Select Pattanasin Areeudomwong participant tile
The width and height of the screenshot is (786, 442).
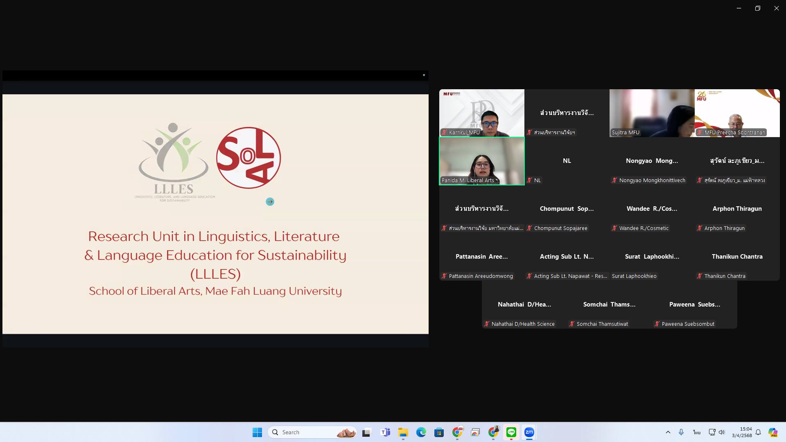[x=482, y=257]
